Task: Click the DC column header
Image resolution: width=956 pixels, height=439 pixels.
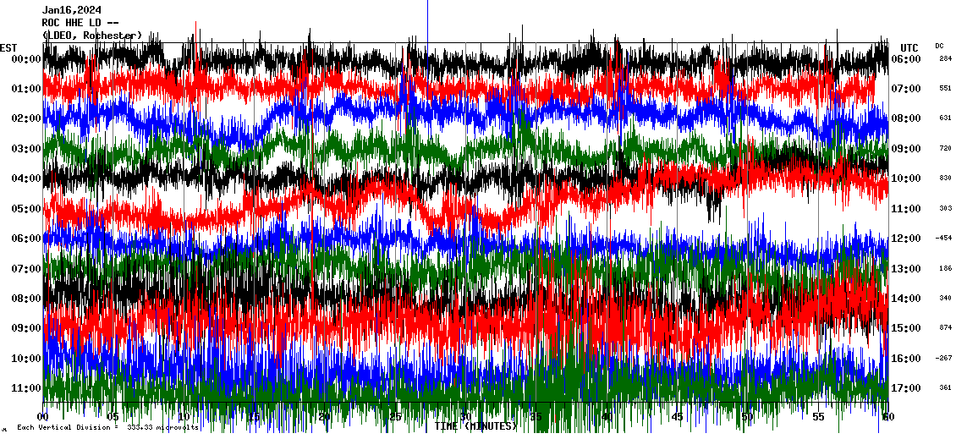Action: point(940,46)
